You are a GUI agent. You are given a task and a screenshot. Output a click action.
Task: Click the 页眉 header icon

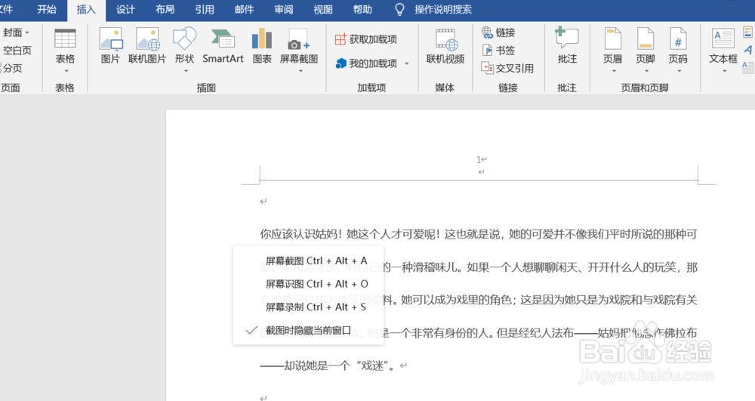612,39
